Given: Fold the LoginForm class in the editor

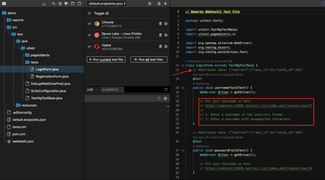Looking at the screenshot, I should 183,65.
